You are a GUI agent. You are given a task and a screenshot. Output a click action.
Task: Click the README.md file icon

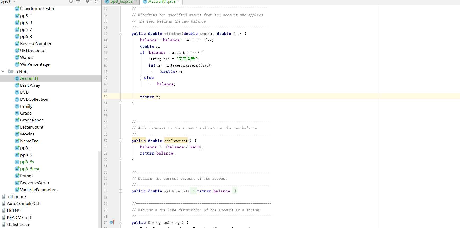[4, 217]
